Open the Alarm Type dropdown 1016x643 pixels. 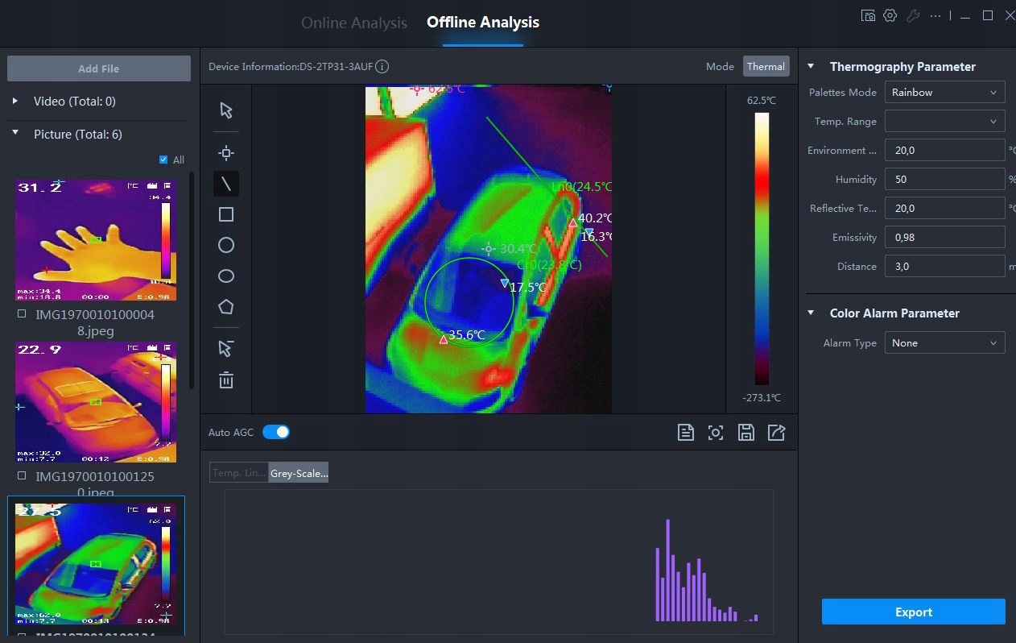coord(944,343)
